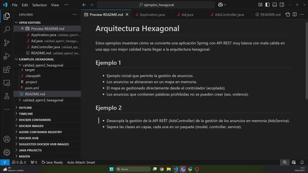Switch to the Ad.java tab
Viewport: 308px width, 173px height.
pyautogui.click(x=185, y=14)
